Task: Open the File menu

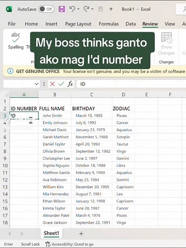Action: click(x=11, y=24)
